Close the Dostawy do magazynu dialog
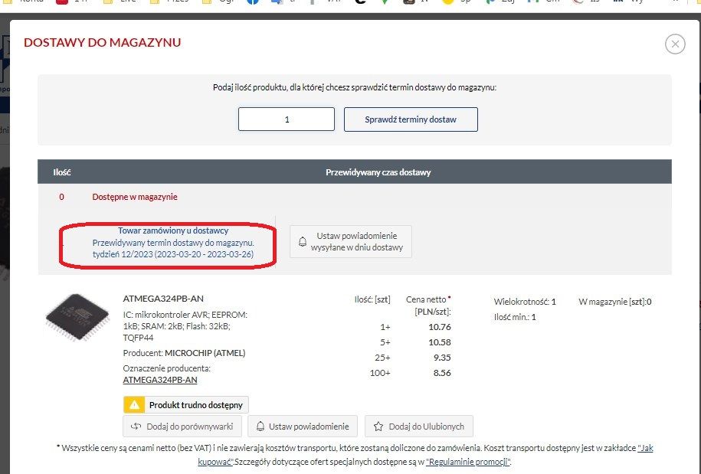 pos(675,44)
